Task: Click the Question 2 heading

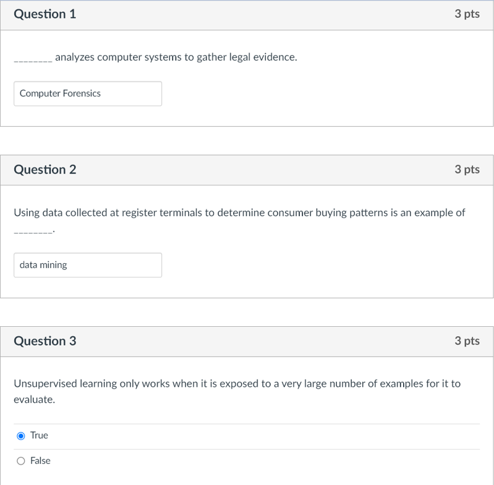Action: click(x=45, y=169)
